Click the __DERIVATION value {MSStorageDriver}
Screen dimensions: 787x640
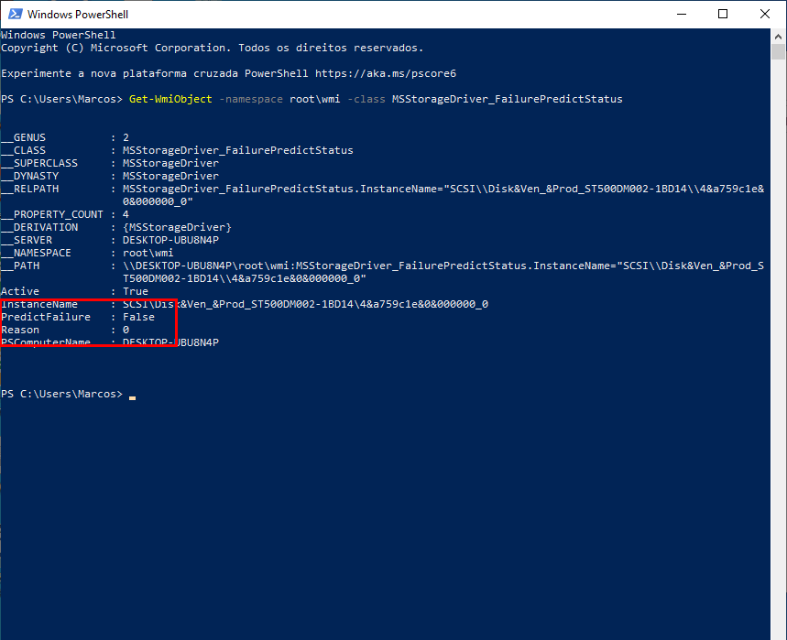[x=177, y=227]
